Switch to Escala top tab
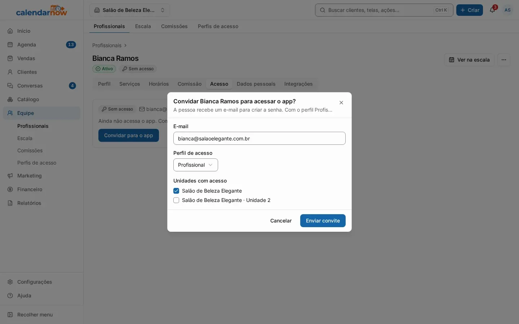 (143, 26)
